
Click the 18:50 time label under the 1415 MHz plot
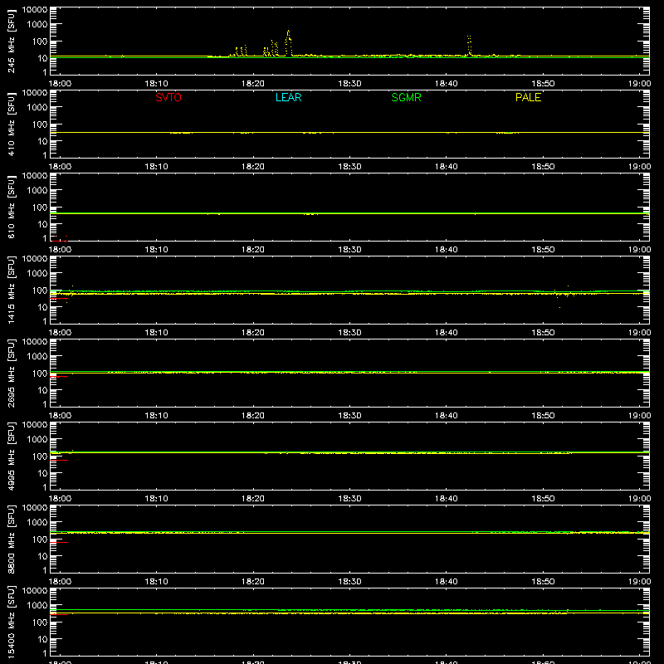tap(543, 333)
